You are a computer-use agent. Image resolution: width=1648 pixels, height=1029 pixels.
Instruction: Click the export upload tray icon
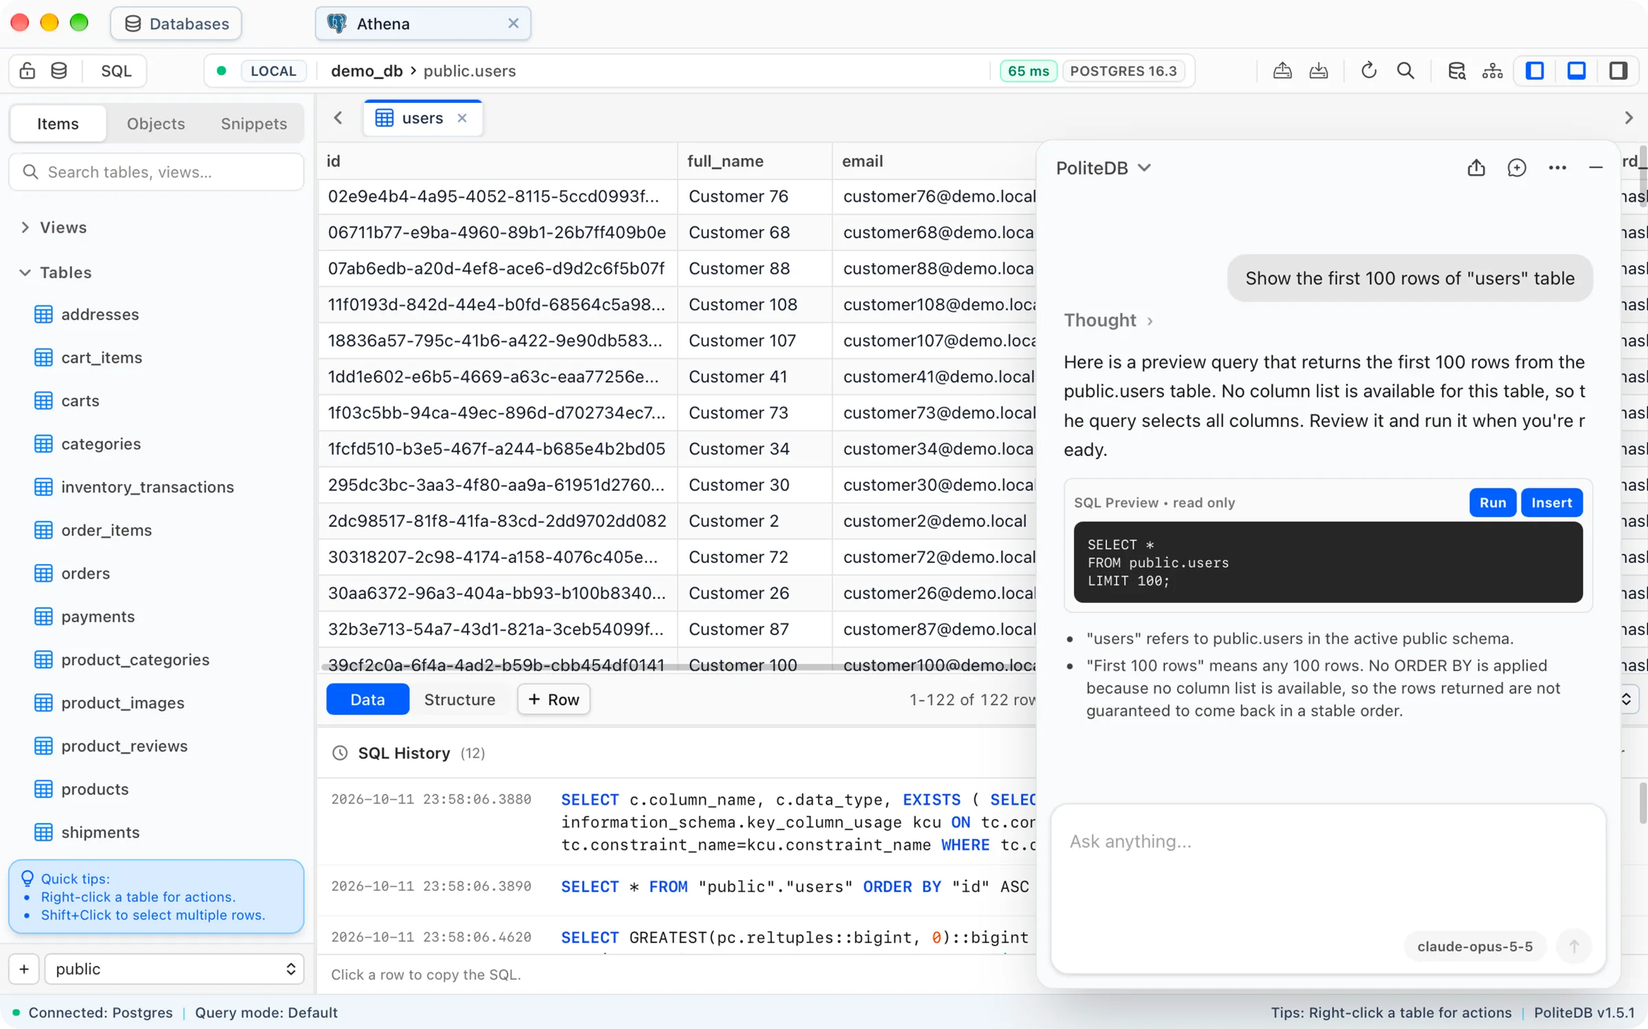pyautogui.click(x=1282, y=71)
